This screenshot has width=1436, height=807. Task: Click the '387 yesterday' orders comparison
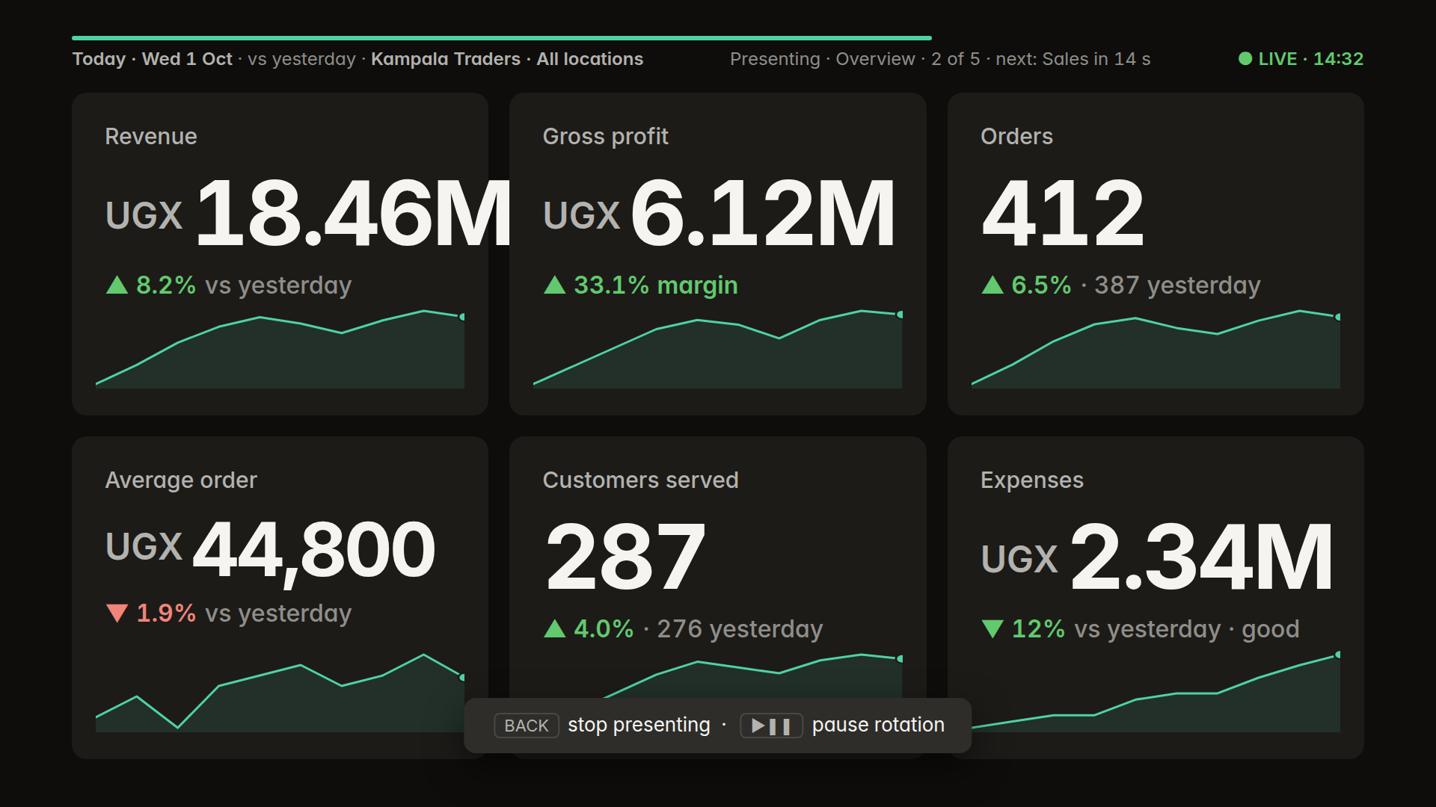1177,285
